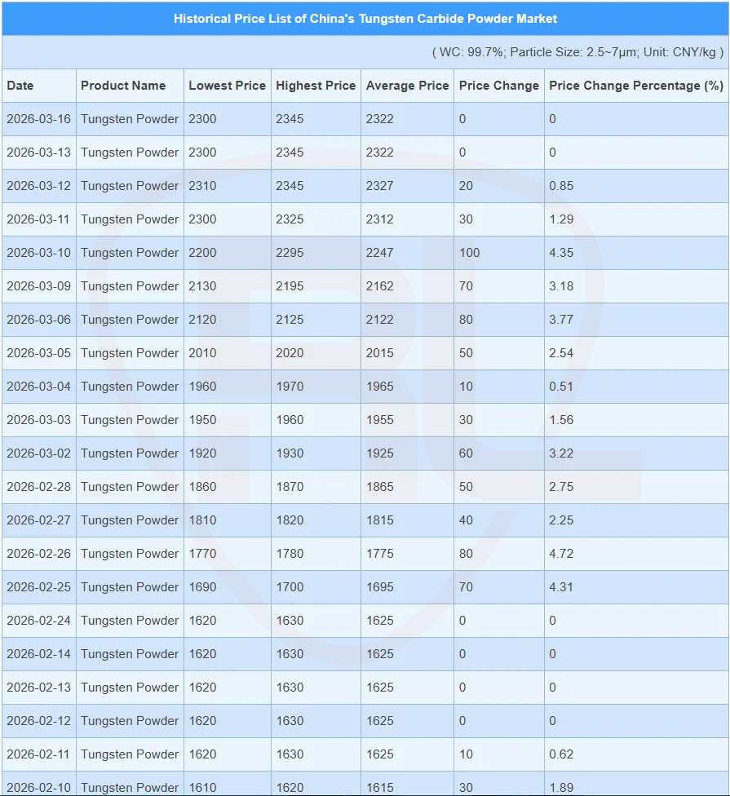Select the date cell 2026-03-04
The image size is (730, 796).
38,387
